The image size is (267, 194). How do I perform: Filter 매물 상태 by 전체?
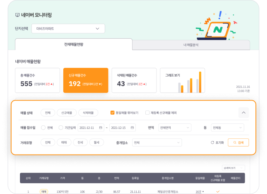click(x=48, y=113)
